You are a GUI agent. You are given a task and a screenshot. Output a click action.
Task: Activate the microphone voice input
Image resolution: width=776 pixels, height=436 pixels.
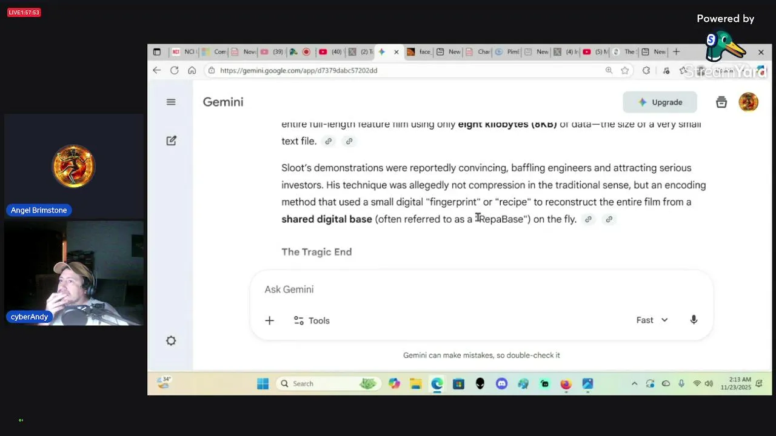click(x=694, y=320)
